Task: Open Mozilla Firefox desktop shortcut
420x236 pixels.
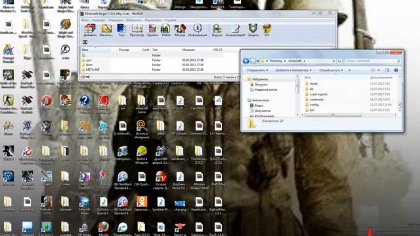Action: coord(104,228)
